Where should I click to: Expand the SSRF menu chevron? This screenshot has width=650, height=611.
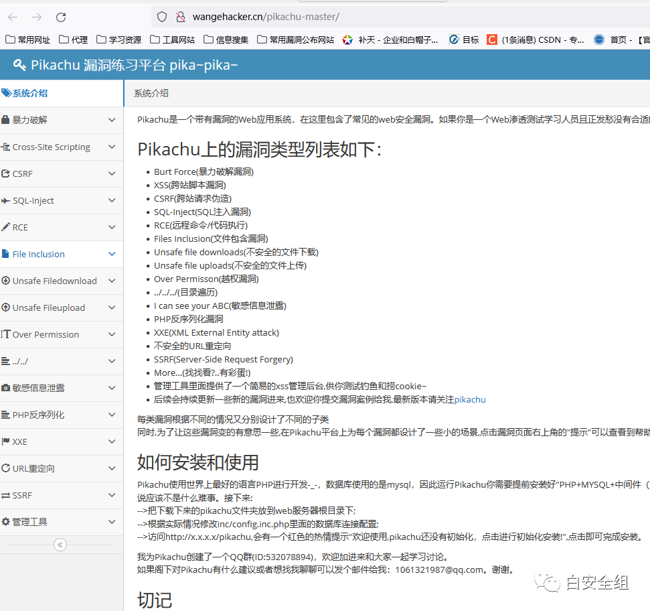[x=112, y=495]
